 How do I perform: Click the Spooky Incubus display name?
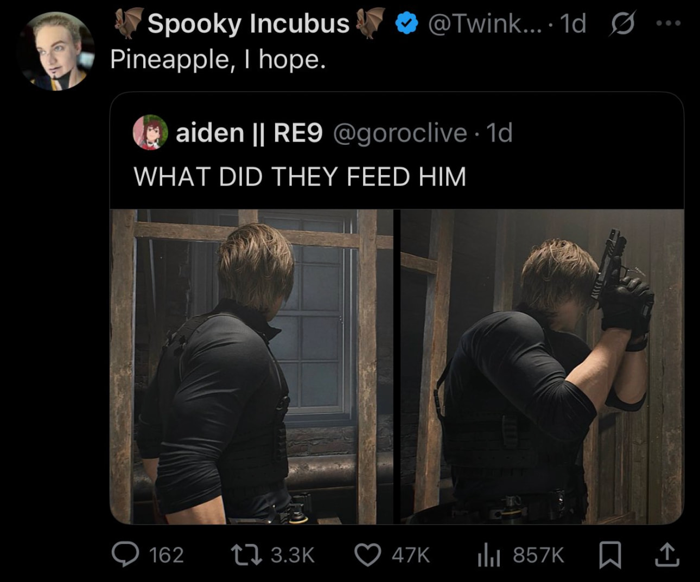(x=248, y=24)
